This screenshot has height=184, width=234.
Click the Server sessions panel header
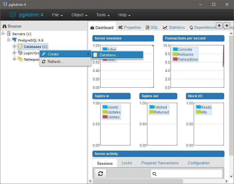[123, 38]
